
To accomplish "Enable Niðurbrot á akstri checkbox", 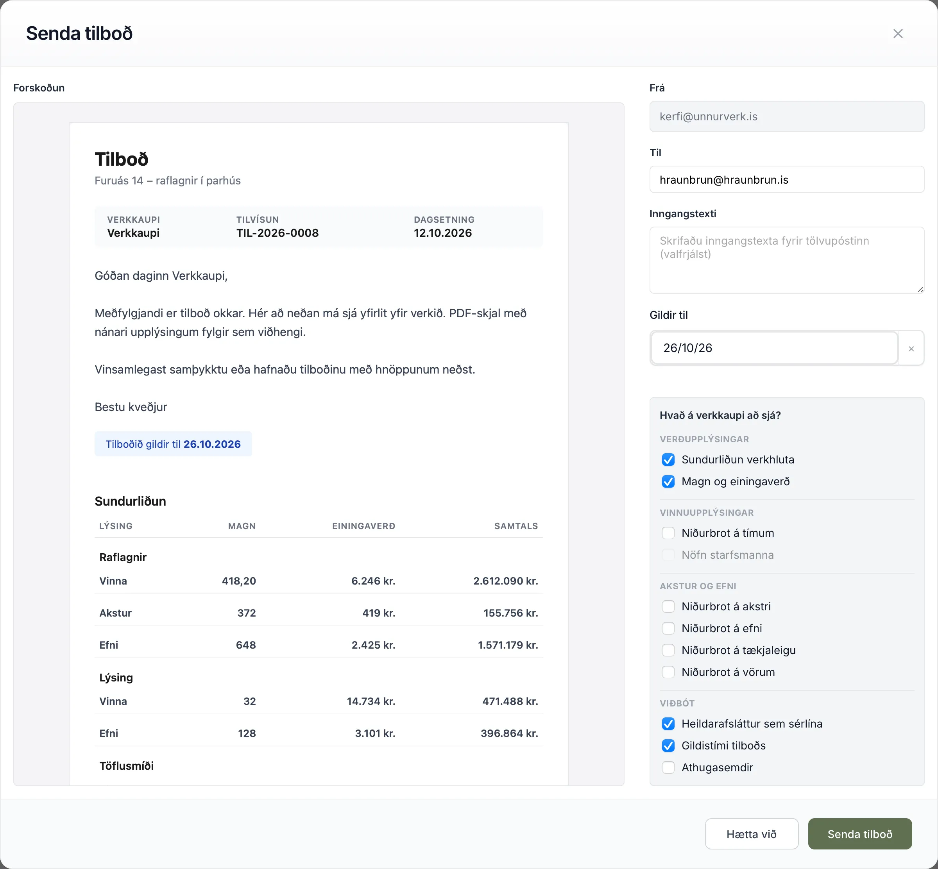I will [x=668, y=606].
